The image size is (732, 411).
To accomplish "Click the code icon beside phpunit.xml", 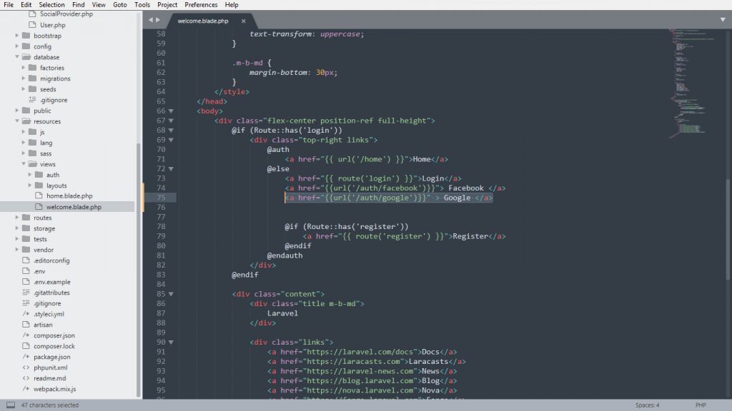I will (x=26, y=367).
